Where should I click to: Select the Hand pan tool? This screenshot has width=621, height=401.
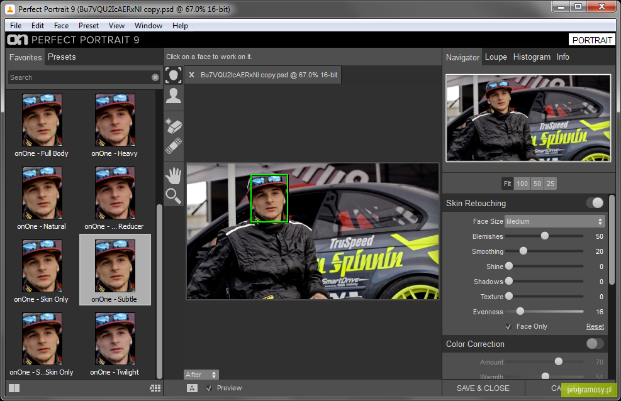coord(174,176)
